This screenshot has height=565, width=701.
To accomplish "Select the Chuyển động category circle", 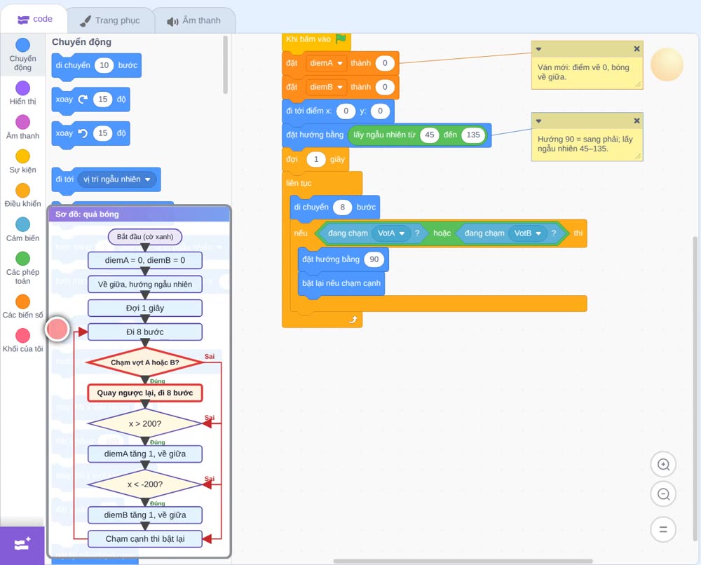I will [23, 45].
